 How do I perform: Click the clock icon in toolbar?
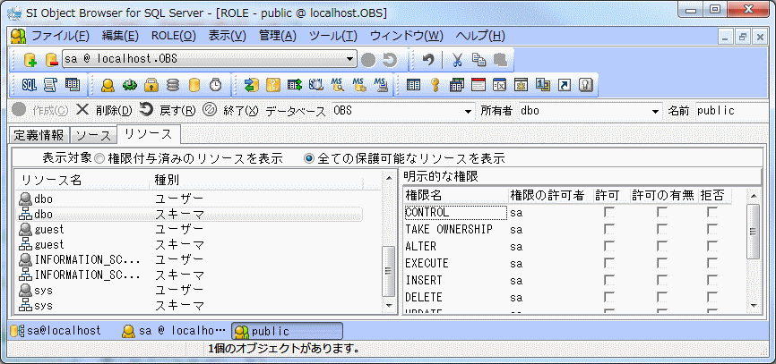(215, 85)
